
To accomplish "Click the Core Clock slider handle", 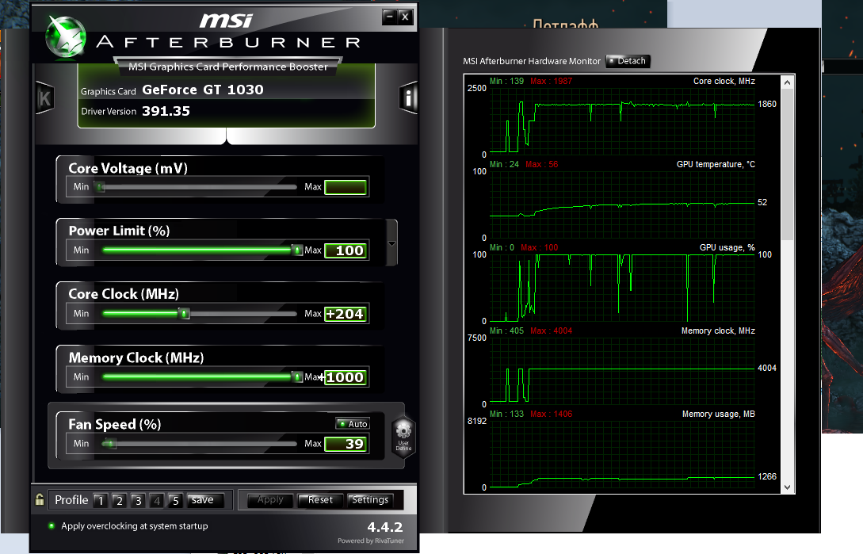I will click(185, 314).
